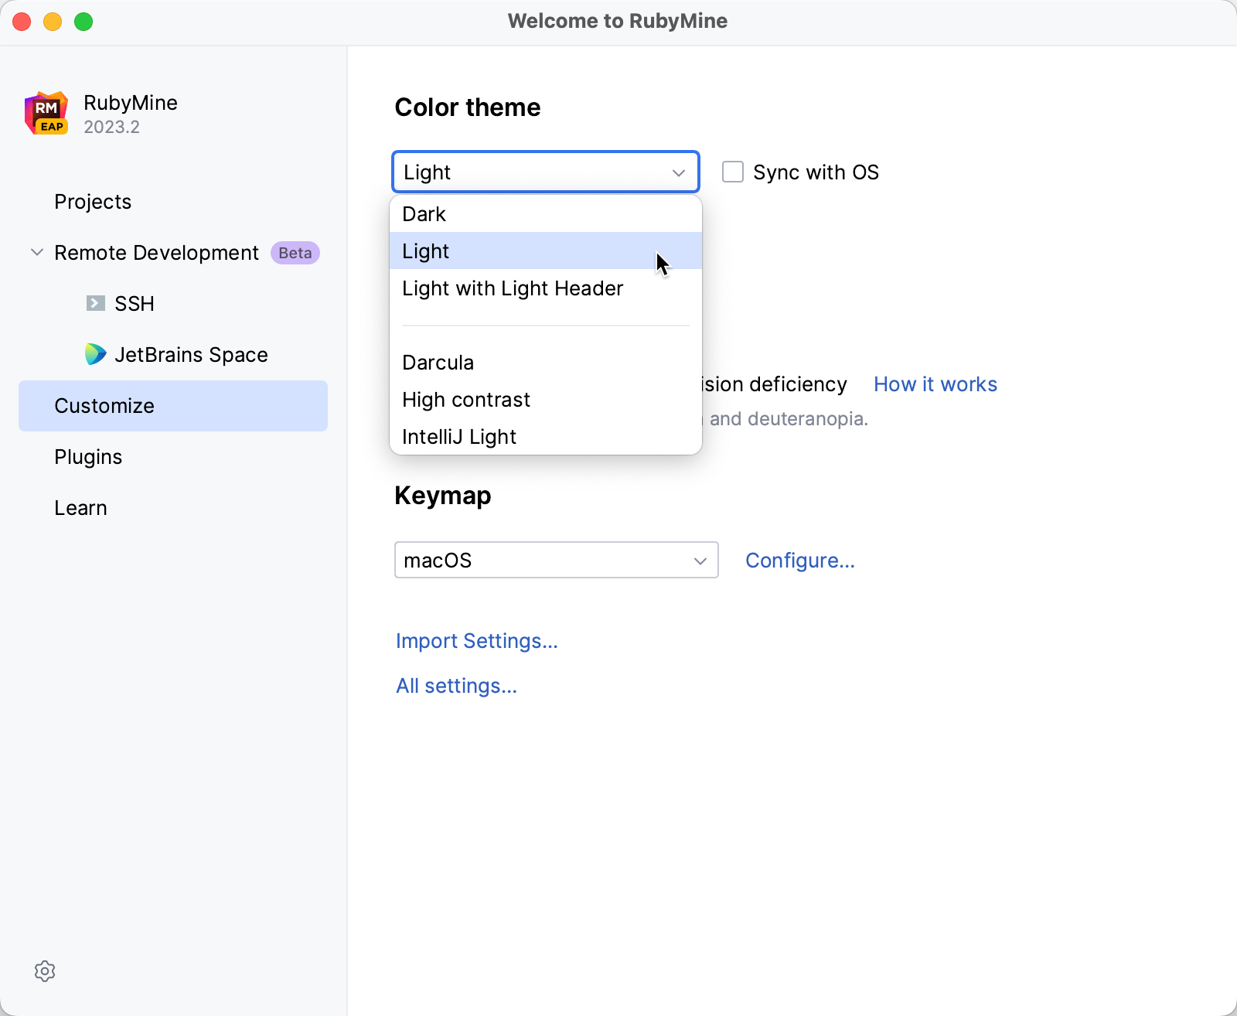Switch to the Plugins tab
Image resolution: width=1237 pixels, height=1016 pixels.
pos(88,457)
